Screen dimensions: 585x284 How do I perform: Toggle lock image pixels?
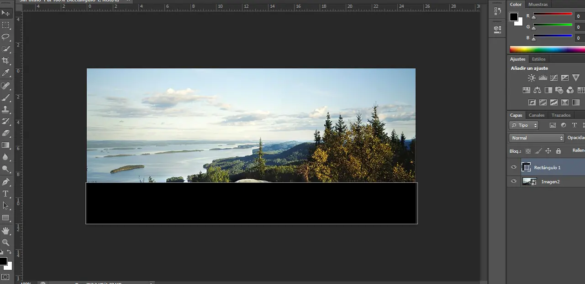coord(538,151)
